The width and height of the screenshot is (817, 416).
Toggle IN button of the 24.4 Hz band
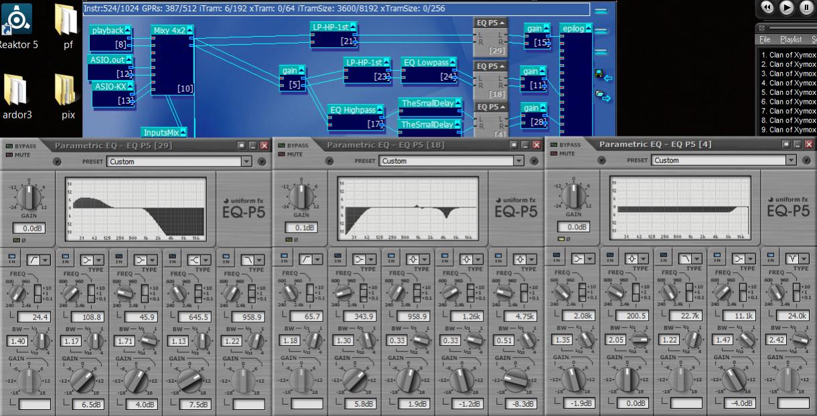coord(12,259)
